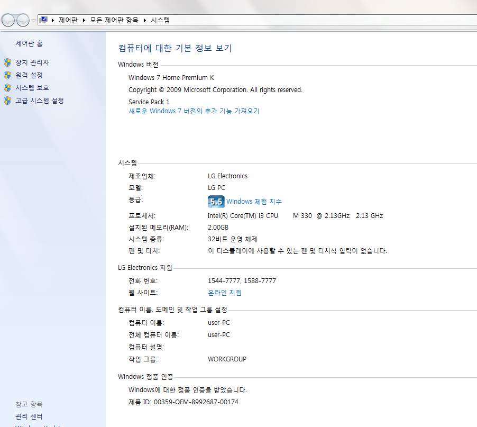Open 원격 설정 link
The height and width of the screenshot is (427, 477).
(29, 75)
